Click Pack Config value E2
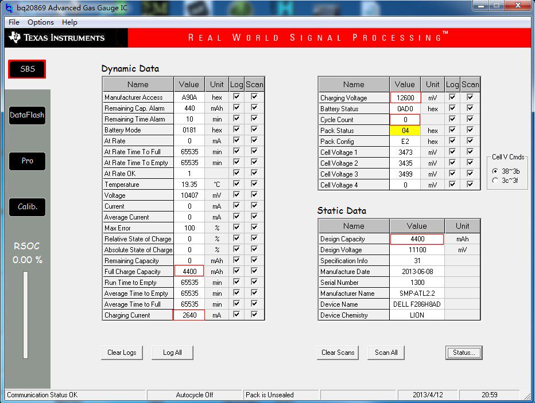The image size is (535, 403). point(405,142)
